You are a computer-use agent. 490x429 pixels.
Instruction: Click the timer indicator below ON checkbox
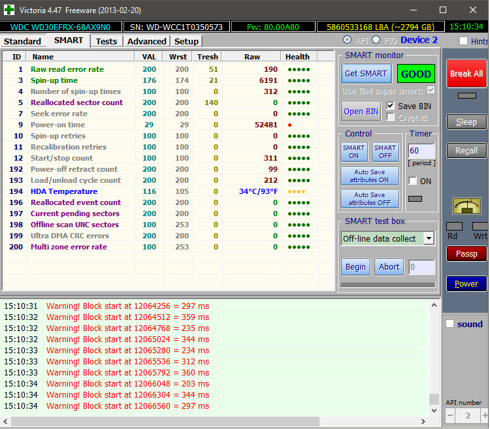(415, 199)
